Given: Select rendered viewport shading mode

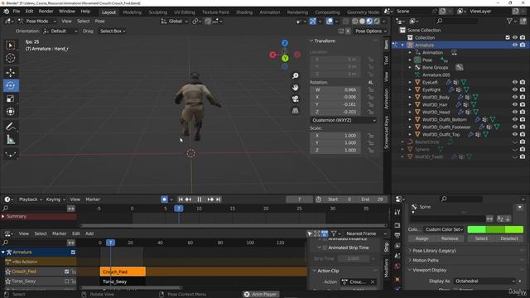Looking at the screenshot, I should [x=377, y=22].
